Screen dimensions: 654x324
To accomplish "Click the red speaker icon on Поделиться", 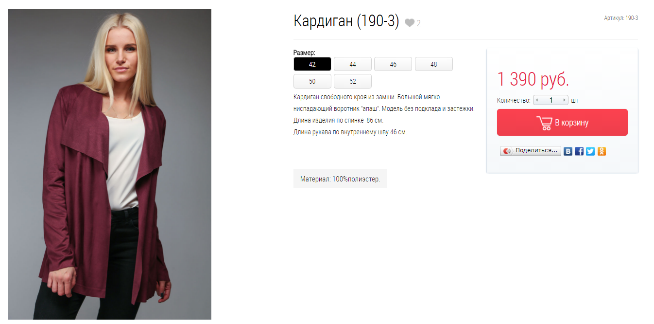I will [507, 151].
